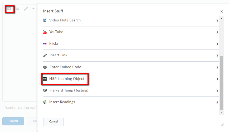
Task: Click the Flickr dots icon
Action: (x=45, y=44)
